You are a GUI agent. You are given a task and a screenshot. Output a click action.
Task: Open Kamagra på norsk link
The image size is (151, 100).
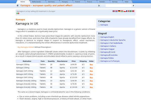pyautogui.click(x=108, y=52)
